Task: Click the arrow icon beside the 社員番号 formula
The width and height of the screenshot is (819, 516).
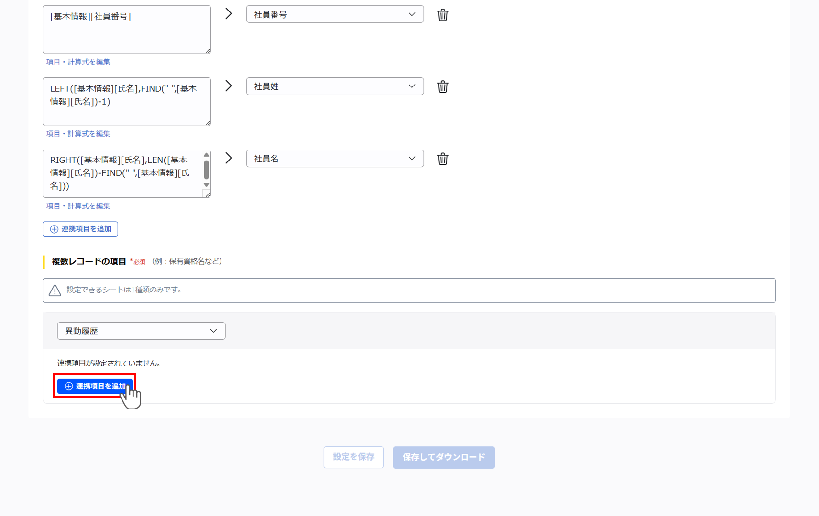Action: [228, 13]
